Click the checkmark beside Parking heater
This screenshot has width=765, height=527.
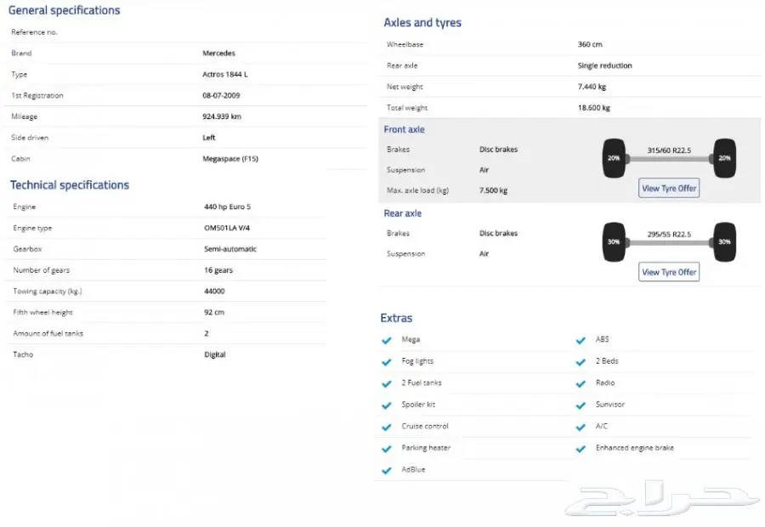[387, 449]
